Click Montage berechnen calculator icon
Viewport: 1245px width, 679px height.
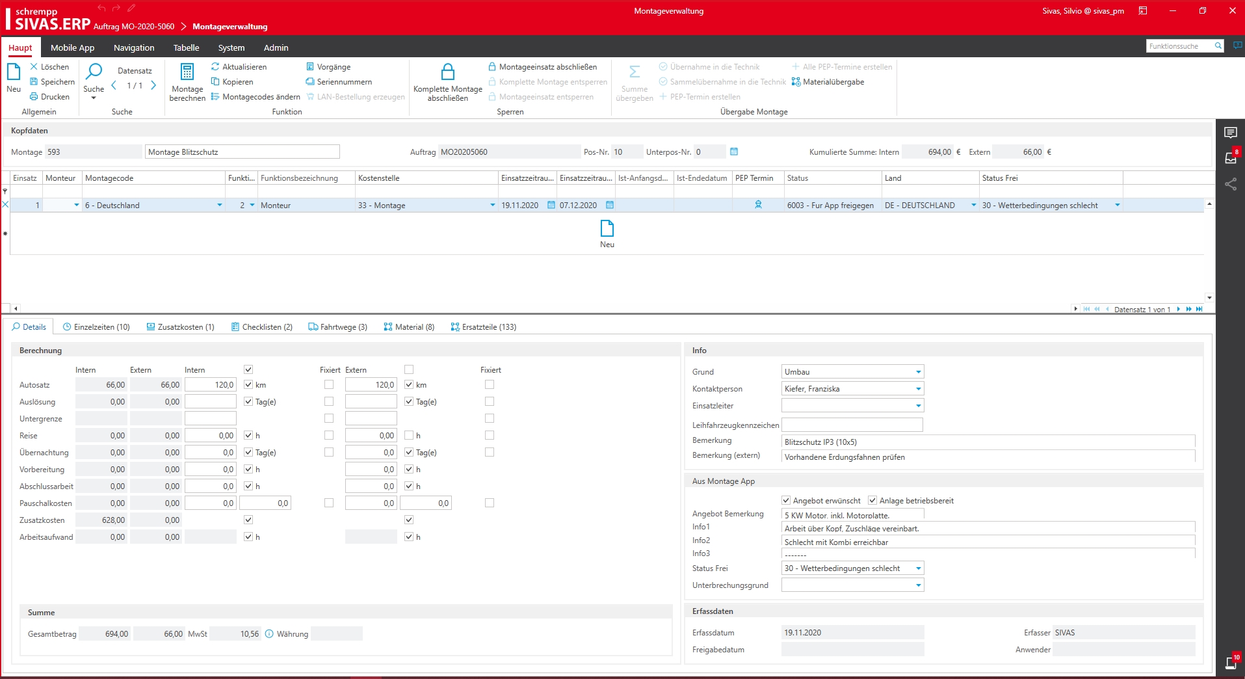187,72
